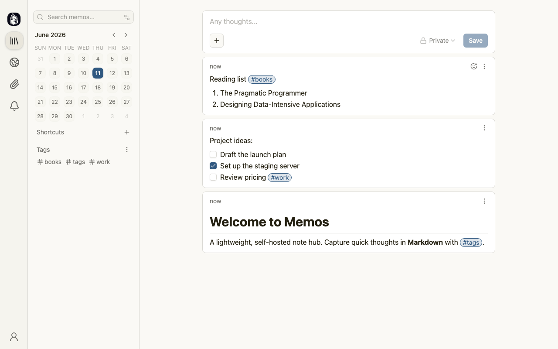The height and width of the screenshot is (349, 558).
Task: Open the Memos logo avatar
Action: point(14,19)
